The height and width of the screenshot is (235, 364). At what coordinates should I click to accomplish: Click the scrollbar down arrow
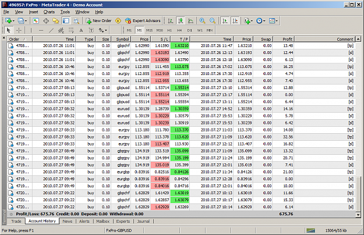358,215
